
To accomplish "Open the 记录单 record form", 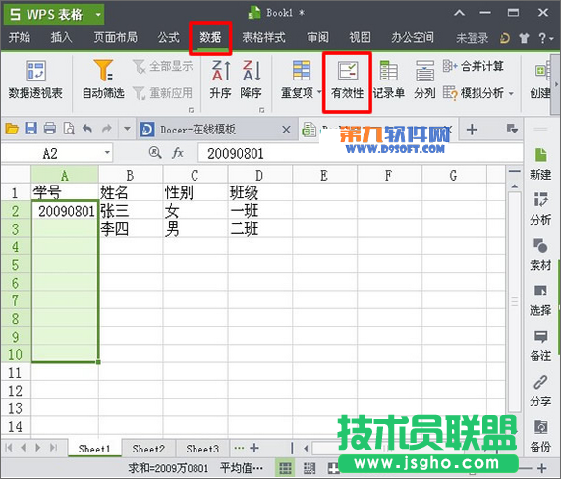I will [388, 80].
